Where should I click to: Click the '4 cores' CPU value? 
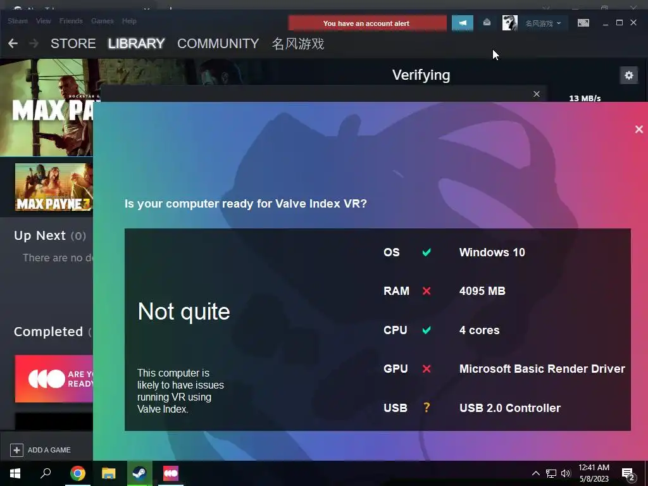[x=480, y=330]
